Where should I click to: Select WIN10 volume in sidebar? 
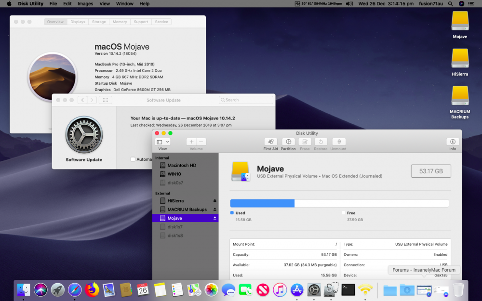point(186,174)
